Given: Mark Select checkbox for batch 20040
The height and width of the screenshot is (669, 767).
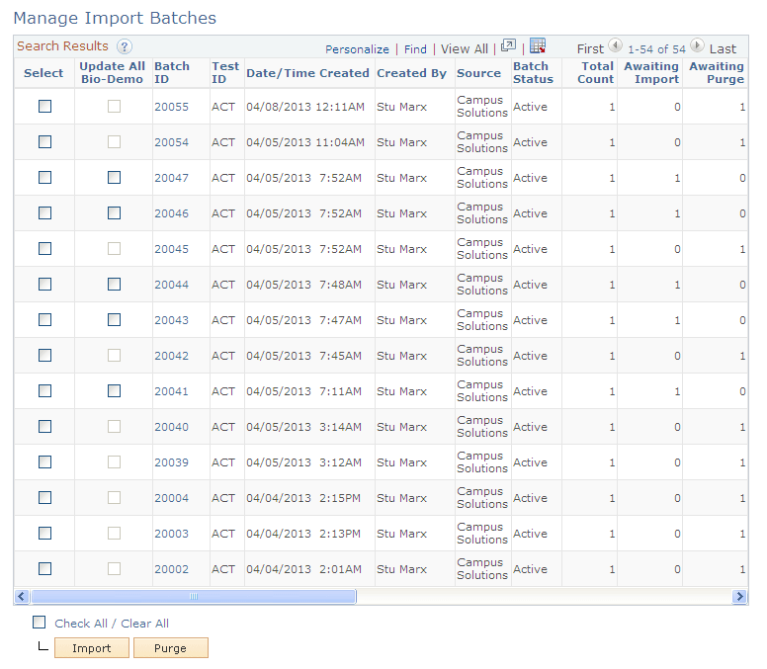Looking at the screenshot, I should (x=45, y=427).
